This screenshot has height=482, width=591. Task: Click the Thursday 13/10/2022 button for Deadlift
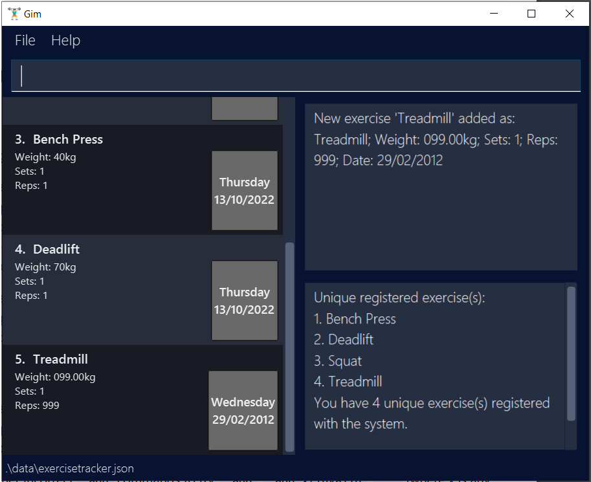244,300
